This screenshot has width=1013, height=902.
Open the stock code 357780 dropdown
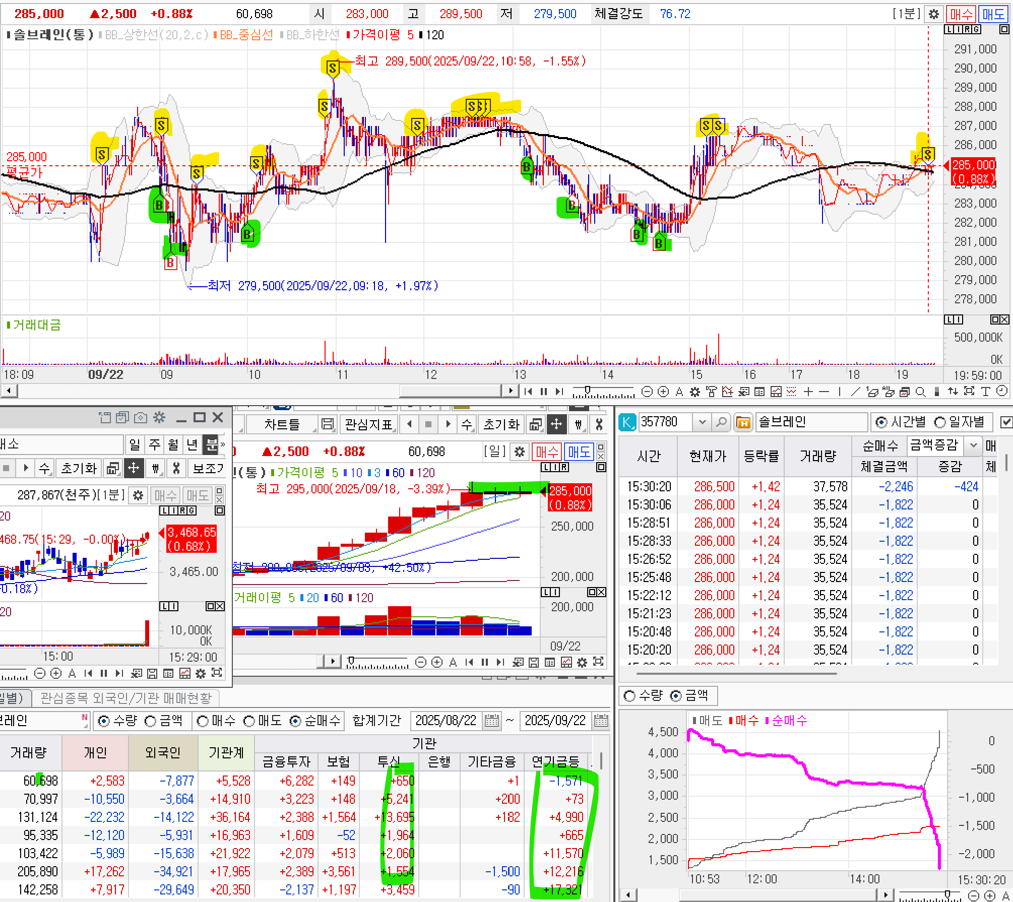702,422
